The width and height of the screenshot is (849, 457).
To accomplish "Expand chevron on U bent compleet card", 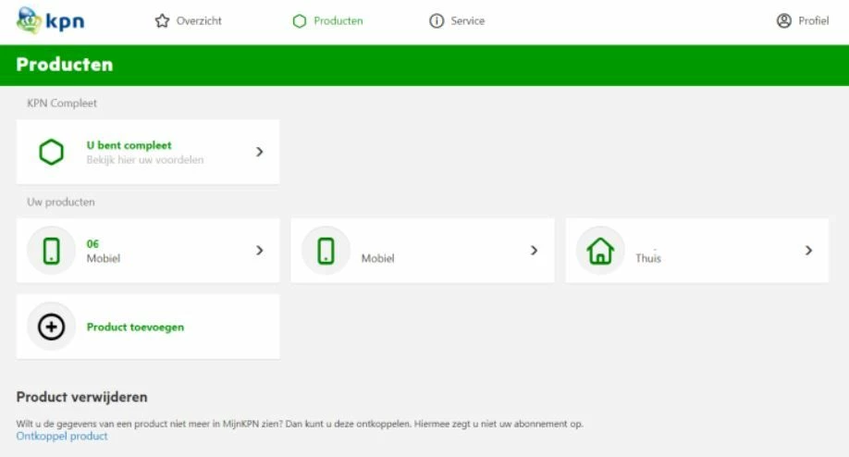I will pyautogui.click(x=260, y=152).
